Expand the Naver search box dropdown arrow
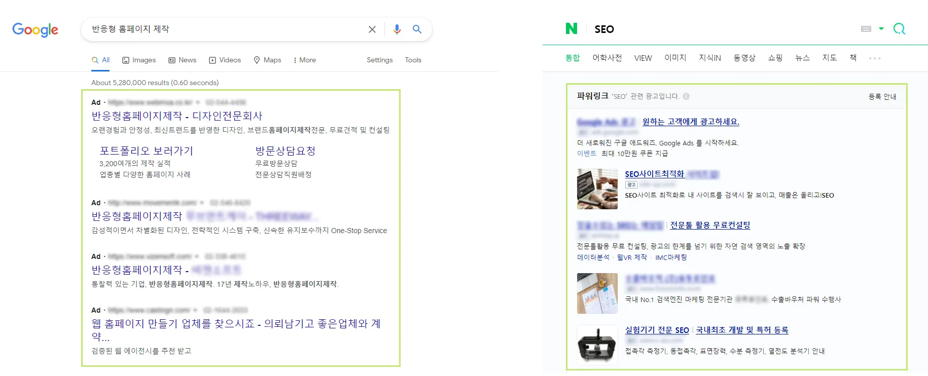The height and width of the screenshot is (376, 928). point(881,29)
